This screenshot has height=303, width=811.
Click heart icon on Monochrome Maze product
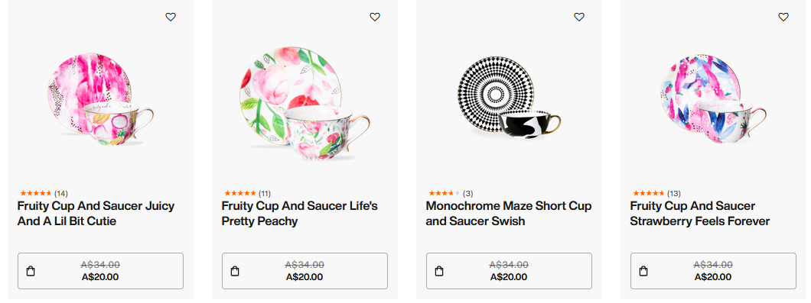tap(579, 17)
